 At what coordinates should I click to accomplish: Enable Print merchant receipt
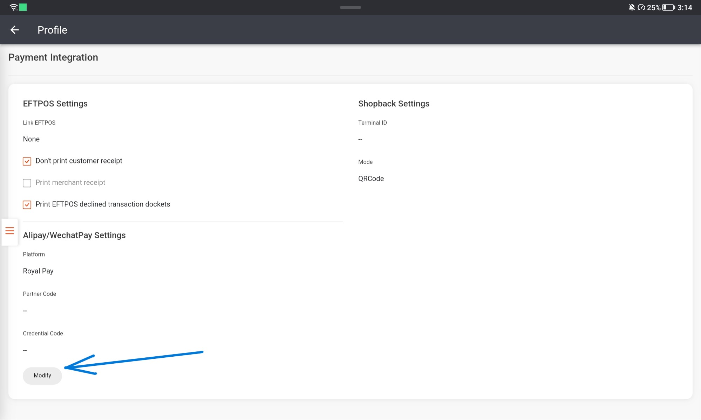(27, 183)
